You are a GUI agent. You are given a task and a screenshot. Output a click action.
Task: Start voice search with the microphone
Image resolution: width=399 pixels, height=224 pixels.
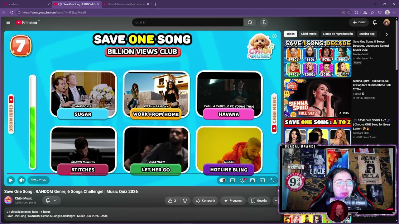click(x=264, y=22)
